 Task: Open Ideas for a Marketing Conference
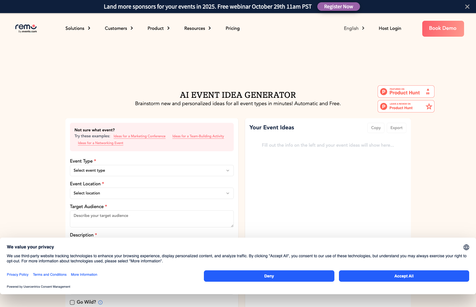coord(139,136)
